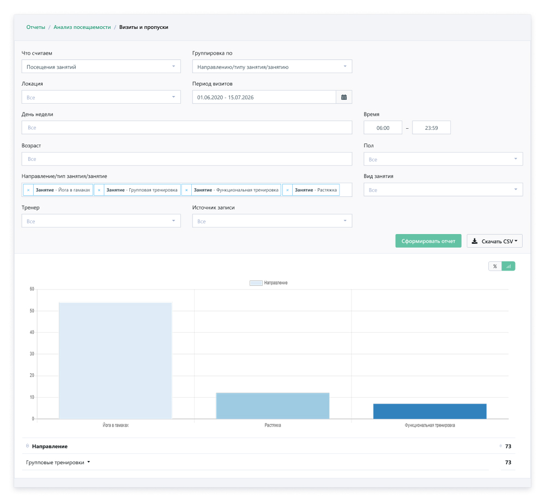This screenshot has height=503, width=545.
Task: Click the sort icon beside total 73
Action: [x=500, y=446]
